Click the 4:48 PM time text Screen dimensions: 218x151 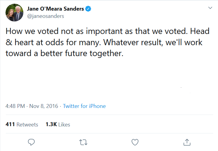pyautogui.click(x=16, y=106)
